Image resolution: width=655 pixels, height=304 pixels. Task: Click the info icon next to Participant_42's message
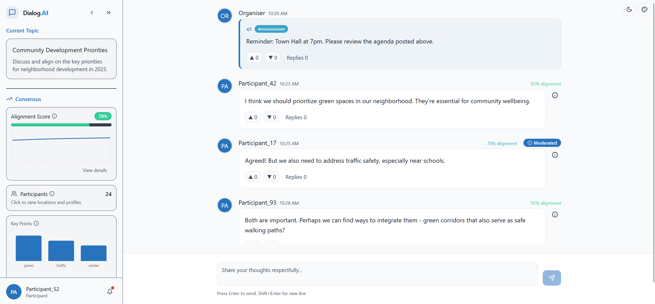tap(555, 95)
